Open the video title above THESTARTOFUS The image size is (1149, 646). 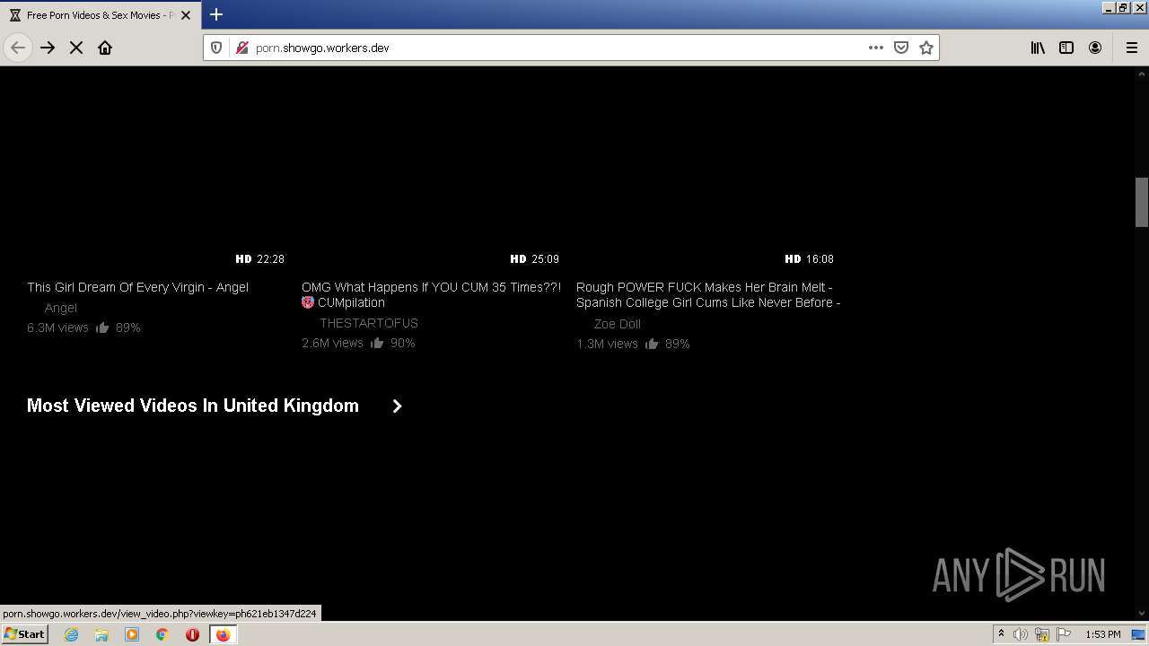(x=431, y=294)
